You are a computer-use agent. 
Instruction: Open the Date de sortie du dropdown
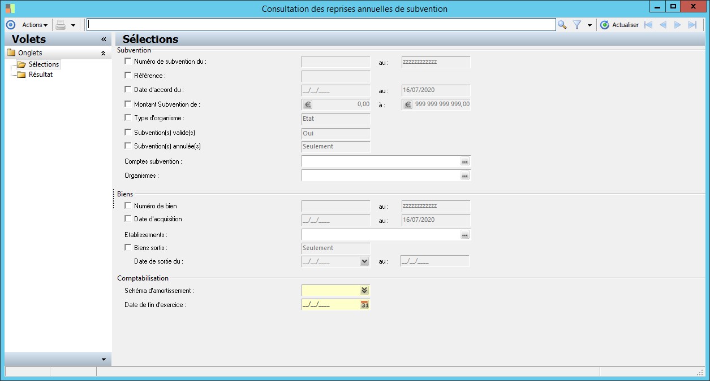(x=364, y=261)
